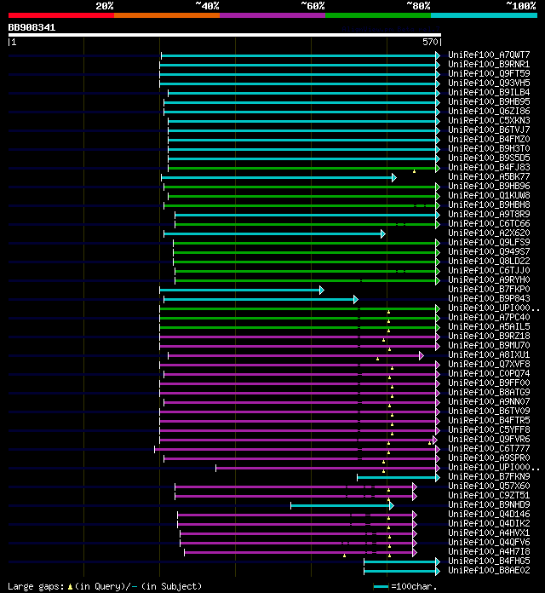545x593 pixels.
Task: Click the cyan bar for UniRef100_B4FHG5
Action: 402,561
